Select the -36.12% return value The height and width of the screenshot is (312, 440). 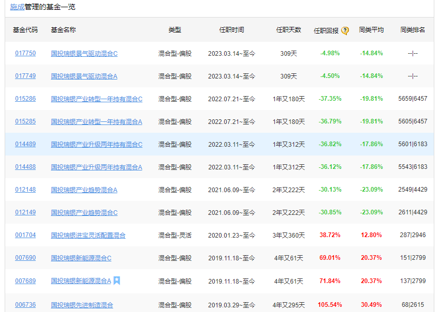tap(330, 167)
